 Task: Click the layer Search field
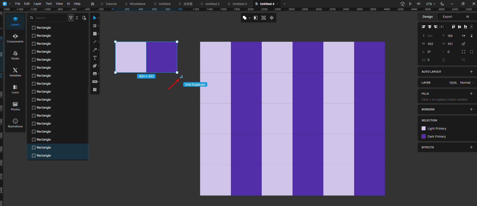(x=47, y=18)
